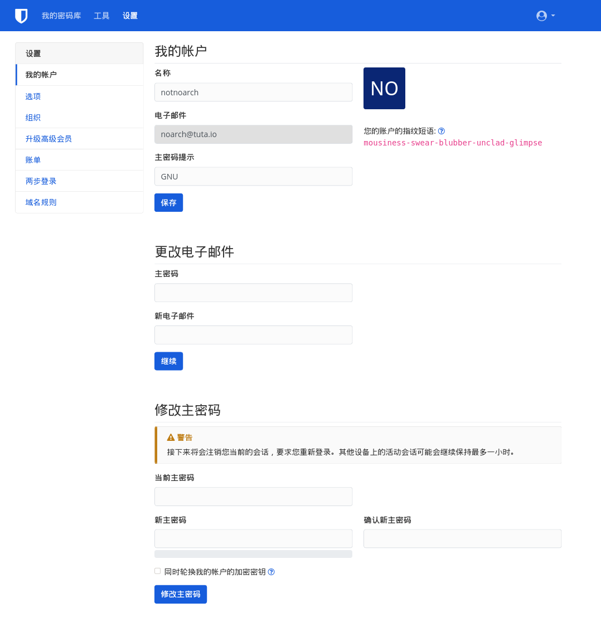Open 两步登录 settings page

41,181
